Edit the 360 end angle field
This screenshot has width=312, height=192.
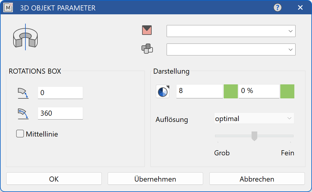(x=60, y=114)
